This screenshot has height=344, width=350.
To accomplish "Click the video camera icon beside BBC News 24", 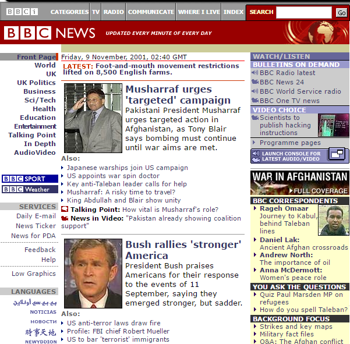I will click(255, 82).
